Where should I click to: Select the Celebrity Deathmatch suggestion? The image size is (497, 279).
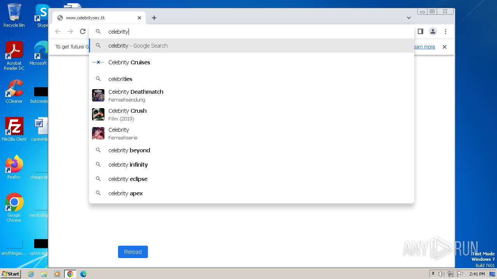(x=252, y=95)
